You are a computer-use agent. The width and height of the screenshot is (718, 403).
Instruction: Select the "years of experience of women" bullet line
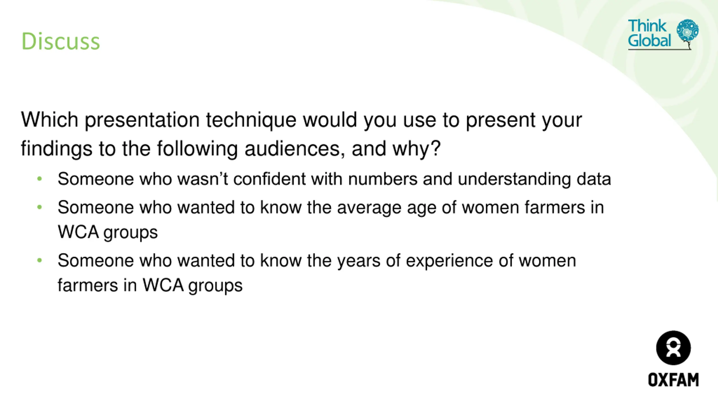click(x=317, y=261)
